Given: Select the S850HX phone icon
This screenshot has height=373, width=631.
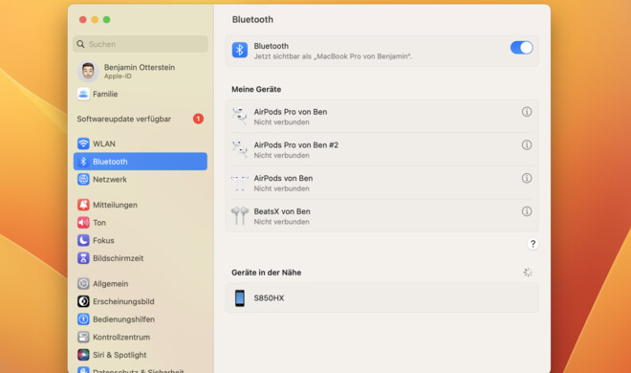Looking at the screenshot, I should [x=240, y=297].
